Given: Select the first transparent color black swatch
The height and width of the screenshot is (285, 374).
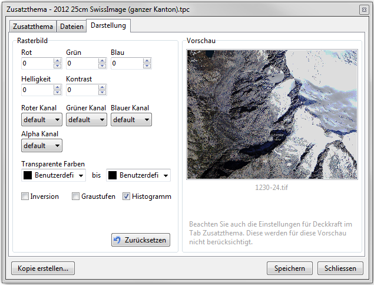Looking at the screenshot, I should (27, 175).
